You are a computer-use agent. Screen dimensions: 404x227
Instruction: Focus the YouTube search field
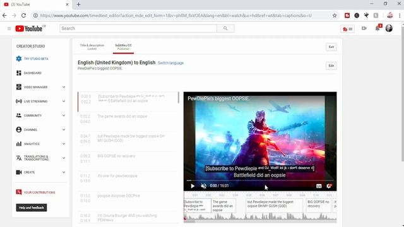[x=138, y=28]
